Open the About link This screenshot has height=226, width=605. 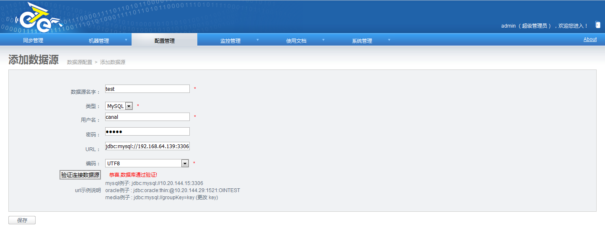click(590, 39)
